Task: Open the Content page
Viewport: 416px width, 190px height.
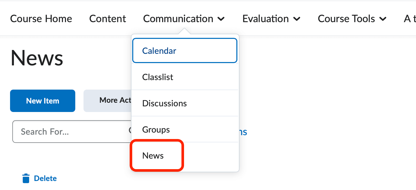Action: click(107, 19)
